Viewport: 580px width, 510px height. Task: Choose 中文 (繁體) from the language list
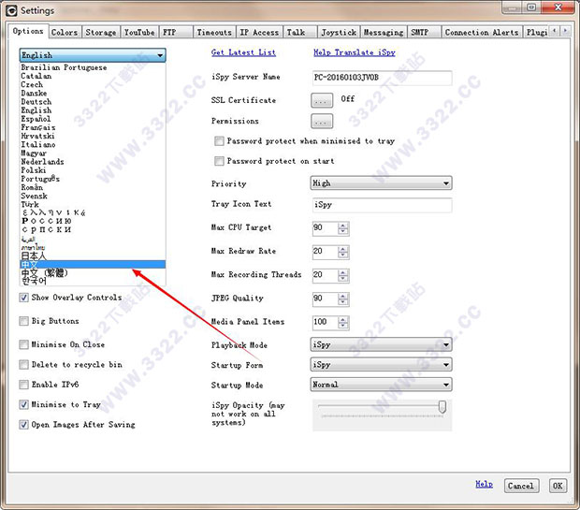point(93,272)
